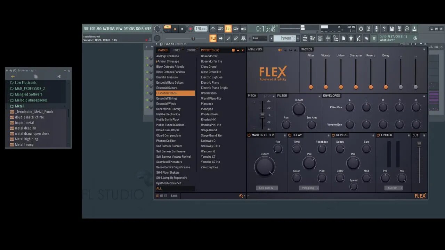Viewport: 445px width, 250px height.
Task: Open the FLEX plugin menu arrow
Action: pyautogui.click(x=157, y=44)
